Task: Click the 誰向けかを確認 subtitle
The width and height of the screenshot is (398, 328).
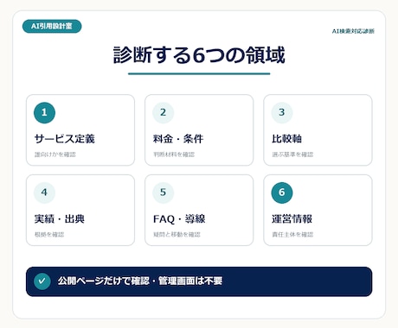Action: 55,155
